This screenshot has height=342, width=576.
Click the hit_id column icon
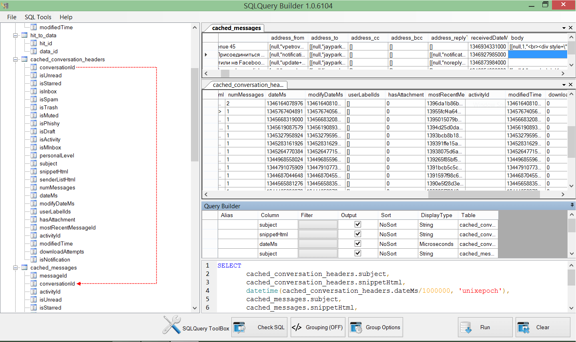click(34, 43)
